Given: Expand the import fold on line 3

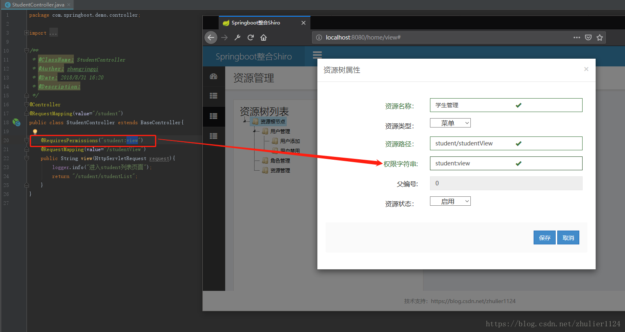Looking at the screenshot, I should pyautogui.click(x=27, y=33).
